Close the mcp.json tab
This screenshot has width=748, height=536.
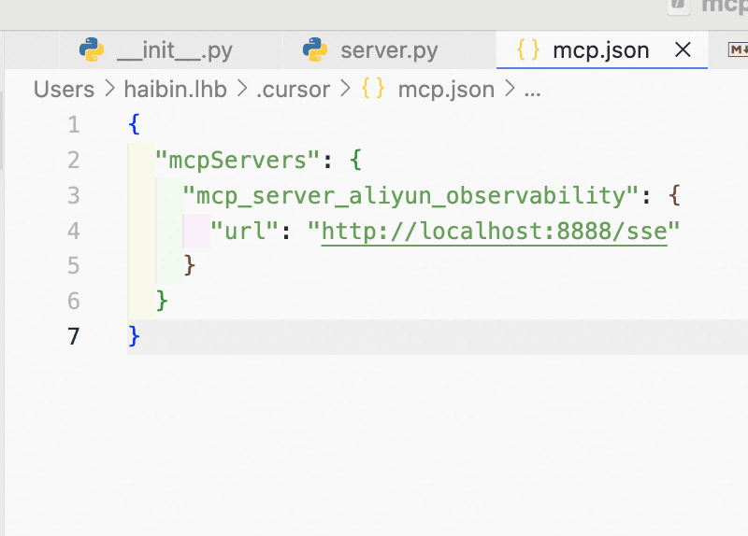683,49
